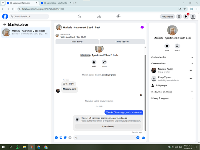The width and height of the screenshot is (200, 150).
Task: Open conversation info purple icon
Action: pyautogui.click(x=142, y=27)
